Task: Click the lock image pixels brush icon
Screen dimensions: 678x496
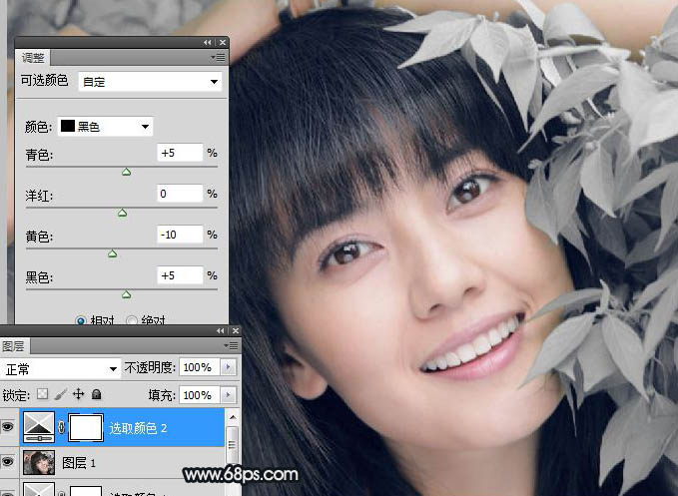Action: point(60,395)
